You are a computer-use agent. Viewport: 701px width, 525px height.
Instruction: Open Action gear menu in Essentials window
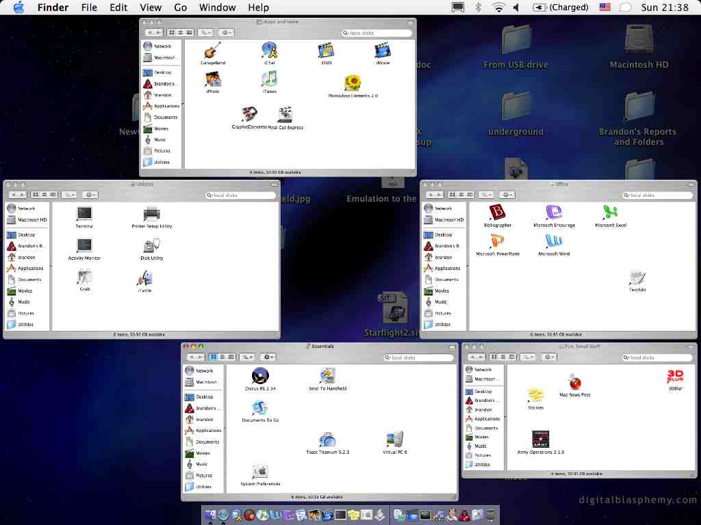click(268, 357)
